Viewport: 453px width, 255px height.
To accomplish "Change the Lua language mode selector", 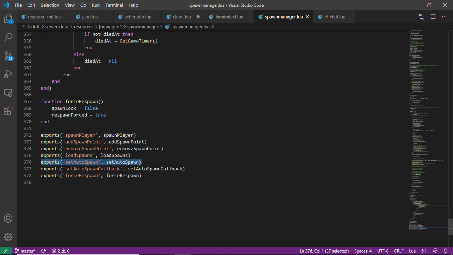I will pos(412,251).
